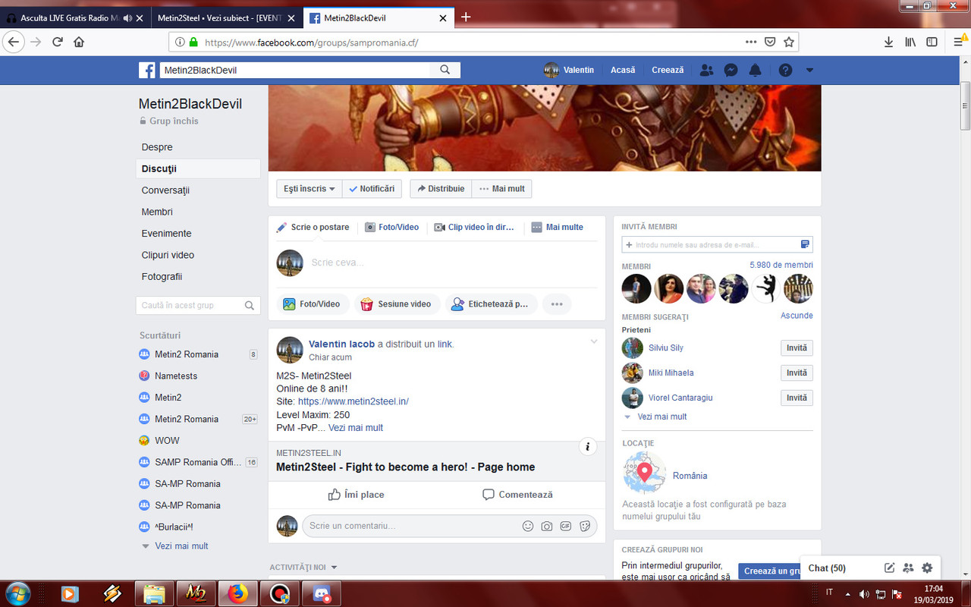Open the friend requests icon
This screenshot has height=607, width=971.
click(706, 70)
